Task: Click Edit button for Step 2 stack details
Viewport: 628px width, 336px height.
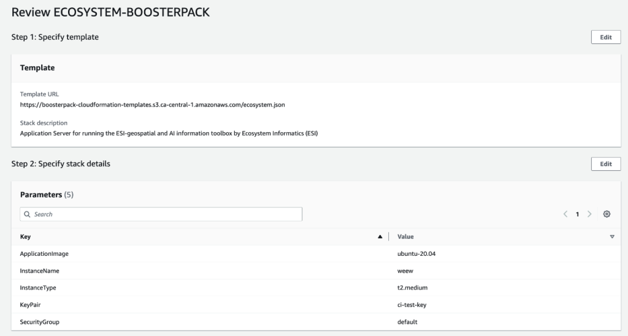Action: [605, 164]
